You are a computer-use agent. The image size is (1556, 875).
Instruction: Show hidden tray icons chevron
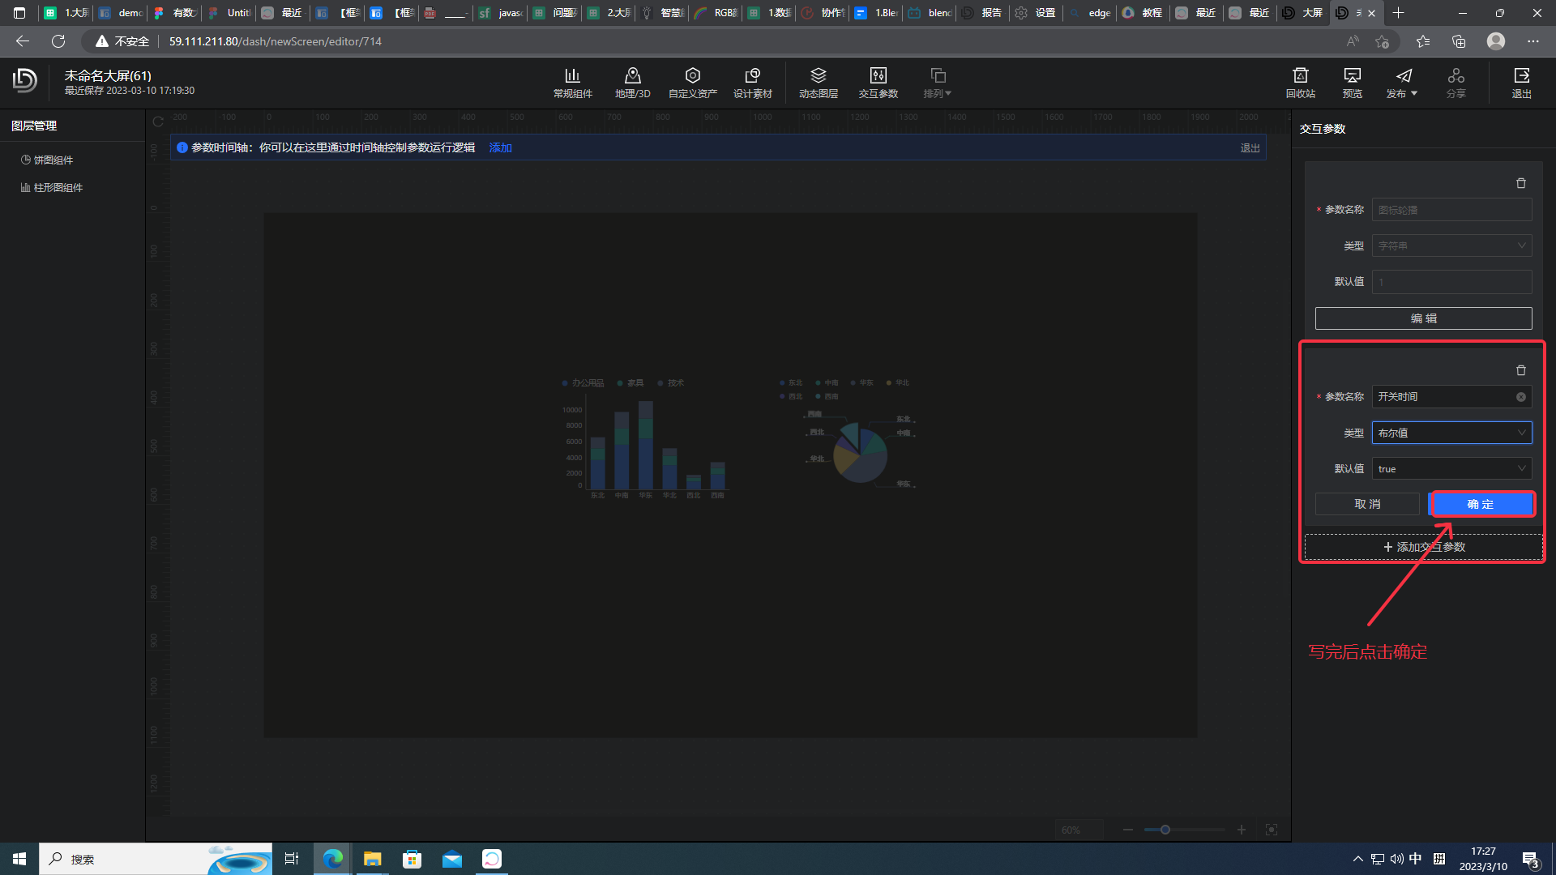pos(1357,859)
